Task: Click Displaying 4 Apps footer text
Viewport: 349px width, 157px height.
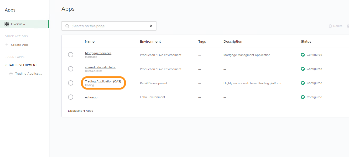Action: click(x=80, y=111)
